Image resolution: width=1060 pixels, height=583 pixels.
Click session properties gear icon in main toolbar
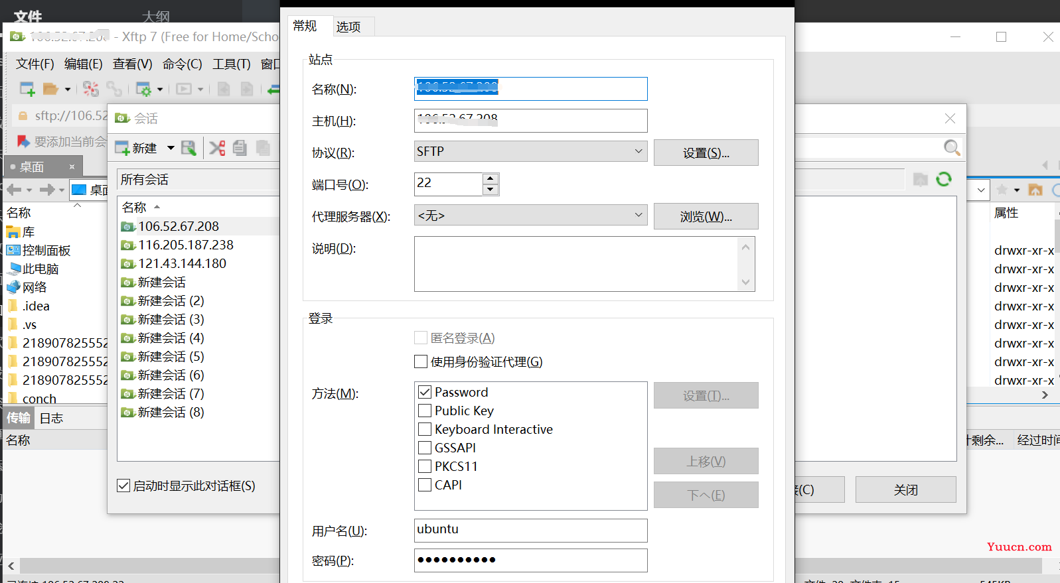click(x=143, y=89)
